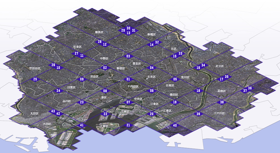The height and width of the screenshot is (153, 280).
Task: Click the 練馬区 ward label
Action: click(99, 32)
